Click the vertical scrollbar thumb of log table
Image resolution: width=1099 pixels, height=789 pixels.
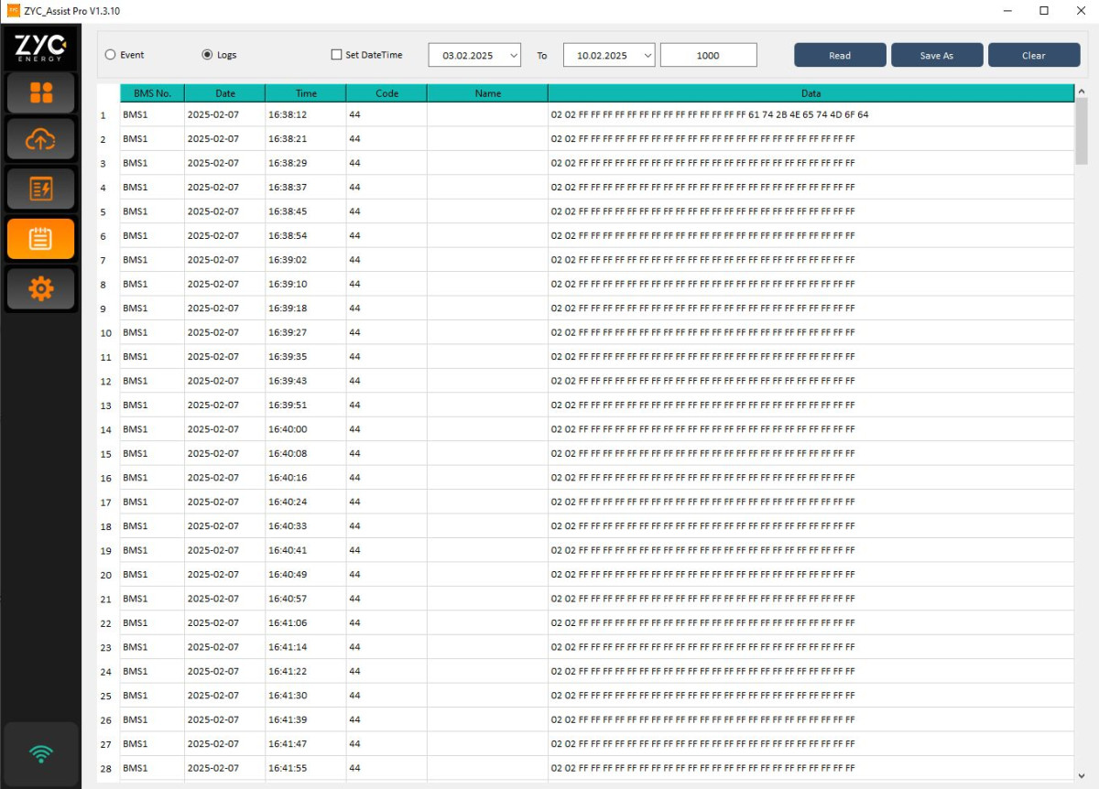1082,133
